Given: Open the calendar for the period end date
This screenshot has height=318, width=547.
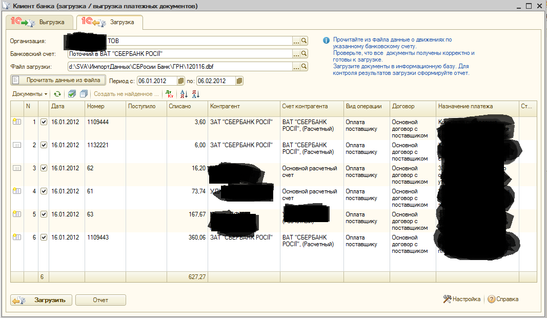Looking at the screenshot, I should tap(239, 81).
